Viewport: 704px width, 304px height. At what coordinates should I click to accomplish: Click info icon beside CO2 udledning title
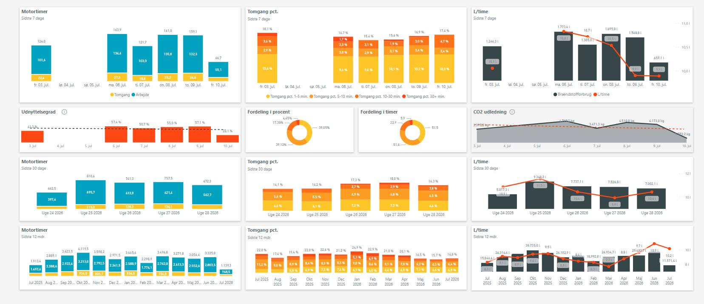512,112
